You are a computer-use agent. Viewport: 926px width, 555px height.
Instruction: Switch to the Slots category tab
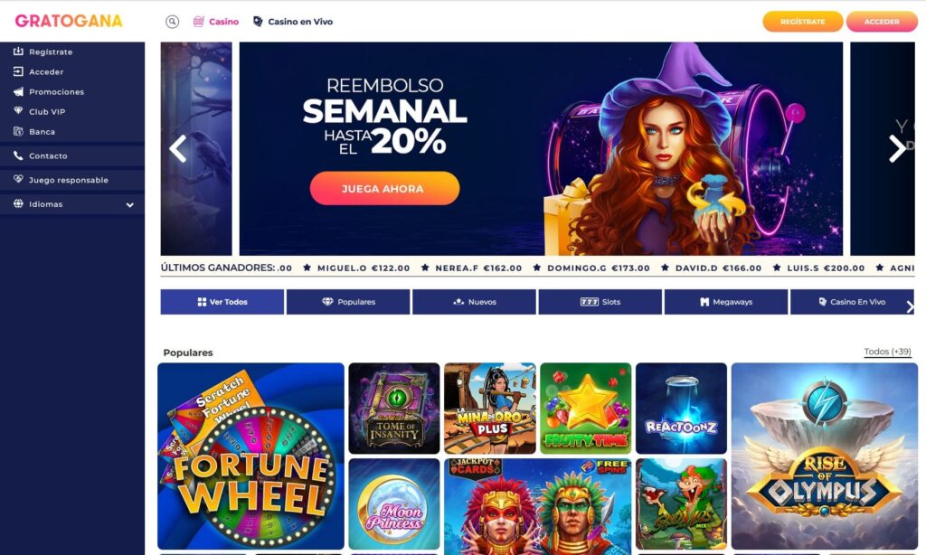[600, 302]
